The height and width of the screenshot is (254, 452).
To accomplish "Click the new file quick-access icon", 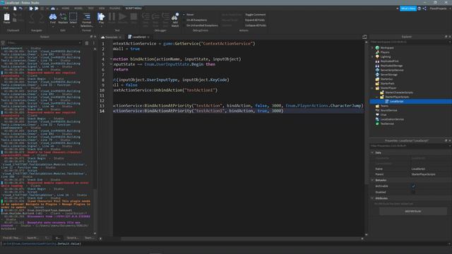I will (15, 8).
